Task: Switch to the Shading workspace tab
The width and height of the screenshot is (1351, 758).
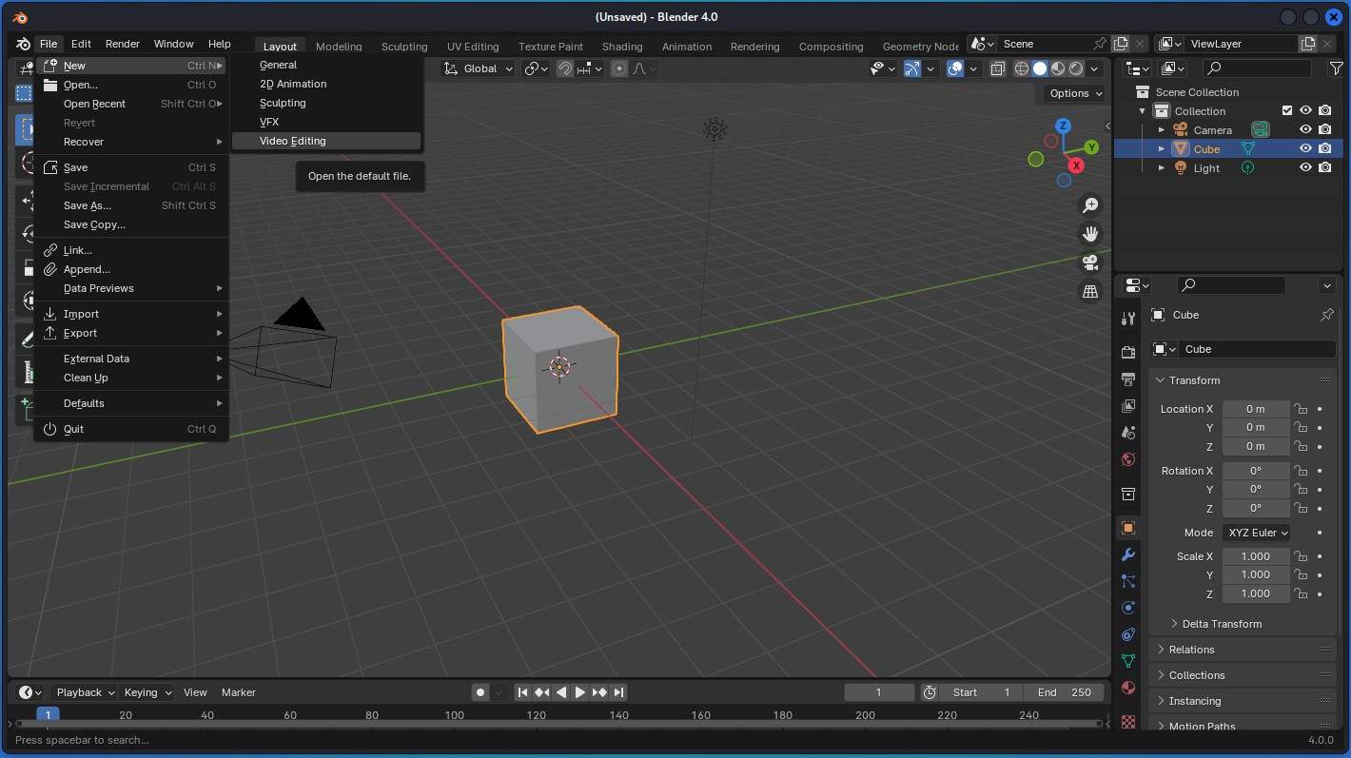Action: click(622, 47)
